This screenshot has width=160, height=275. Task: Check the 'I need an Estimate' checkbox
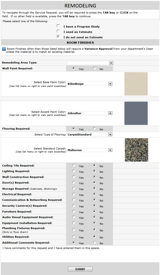[58, 31]
